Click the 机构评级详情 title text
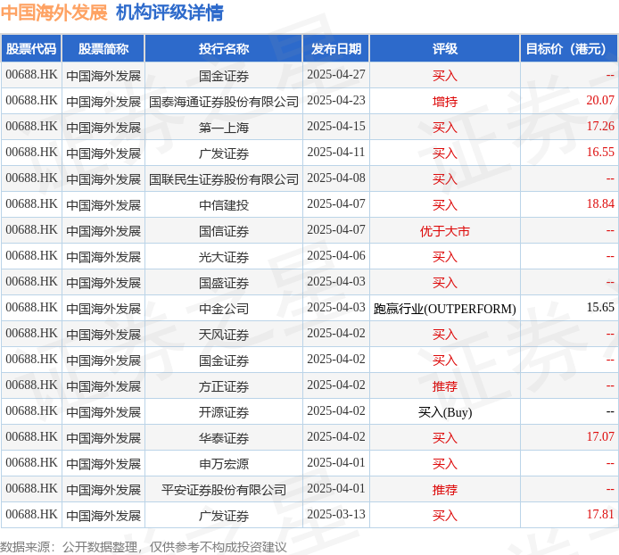 coord(169,12)
